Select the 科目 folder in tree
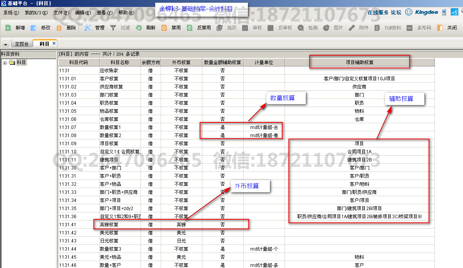Image resolution: width=463 pixels, height=268 pixels. [x=12, y=63]
